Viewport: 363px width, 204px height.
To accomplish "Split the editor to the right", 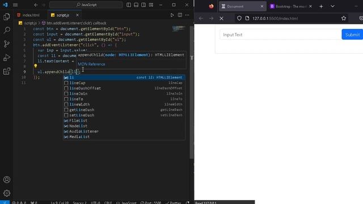I will [180, 15].
